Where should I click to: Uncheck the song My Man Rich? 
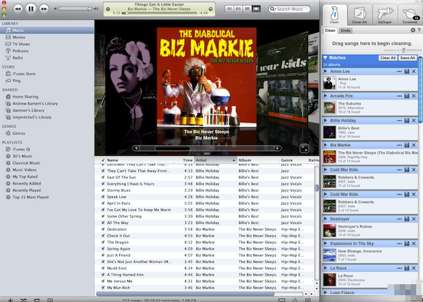click(x=103, y=288)
